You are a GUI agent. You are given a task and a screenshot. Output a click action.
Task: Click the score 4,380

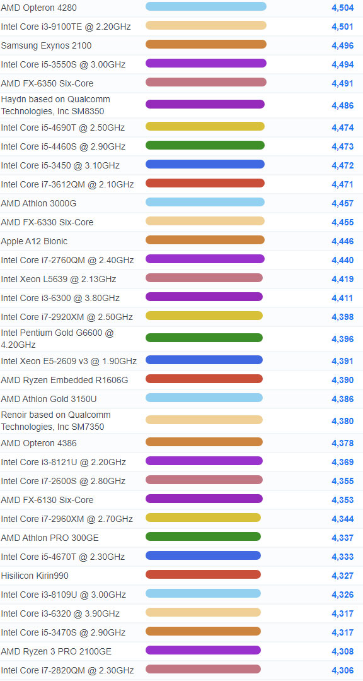pos(343,421)
